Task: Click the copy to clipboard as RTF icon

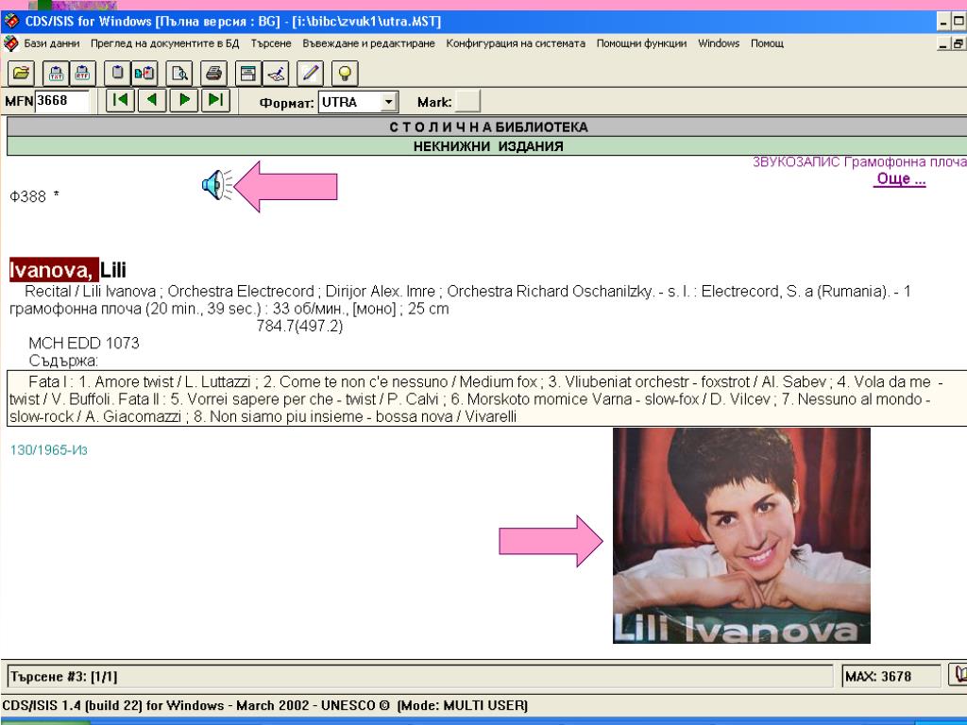Action: 83,74
